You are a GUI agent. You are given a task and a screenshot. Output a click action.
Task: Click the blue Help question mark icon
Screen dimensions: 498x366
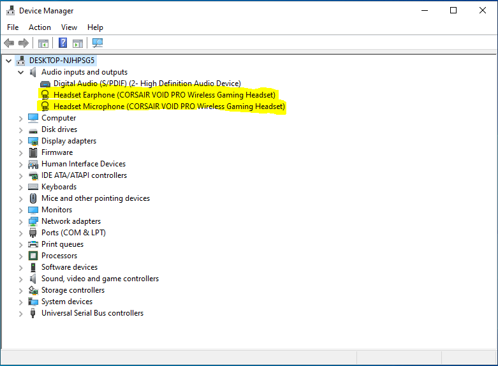(x=62, y=43)
